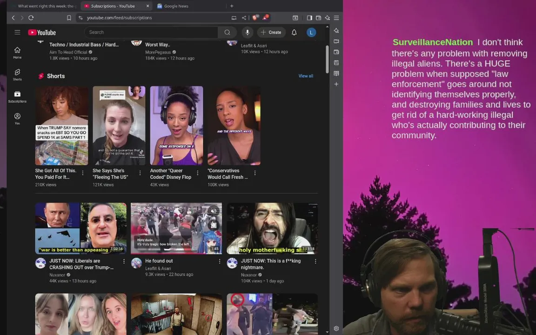The image size is (536, 335).
Task: Go to Home in the YouTube sidebar
Action: (17, 53)
